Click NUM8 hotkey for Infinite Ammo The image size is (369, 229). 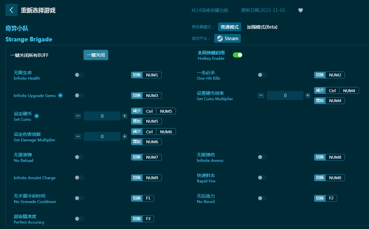point(329,157)
